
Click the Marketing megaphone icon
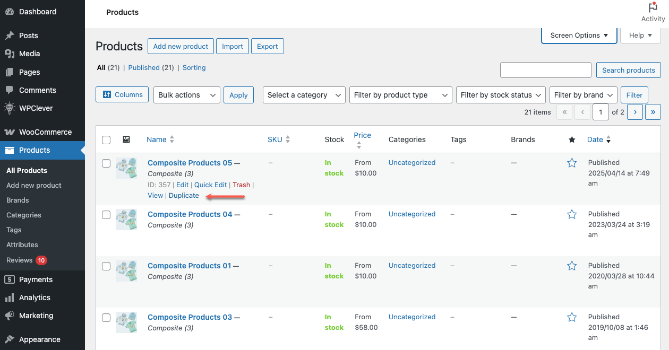click(10, 316)
